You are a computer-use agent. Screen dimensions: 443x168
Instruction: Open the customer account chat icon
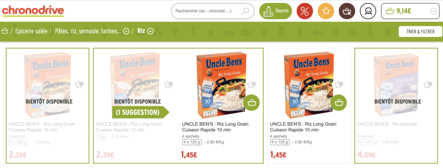(368, 11)
